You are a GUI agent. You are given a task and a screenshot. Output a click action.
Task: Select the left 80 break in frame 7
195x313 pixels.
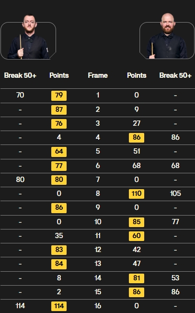point(20,180)
